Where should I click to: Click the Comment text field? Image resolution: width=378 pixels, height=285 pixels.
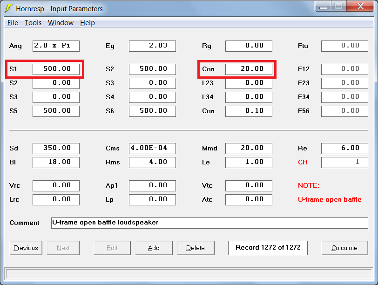click(x=209, y=223)
